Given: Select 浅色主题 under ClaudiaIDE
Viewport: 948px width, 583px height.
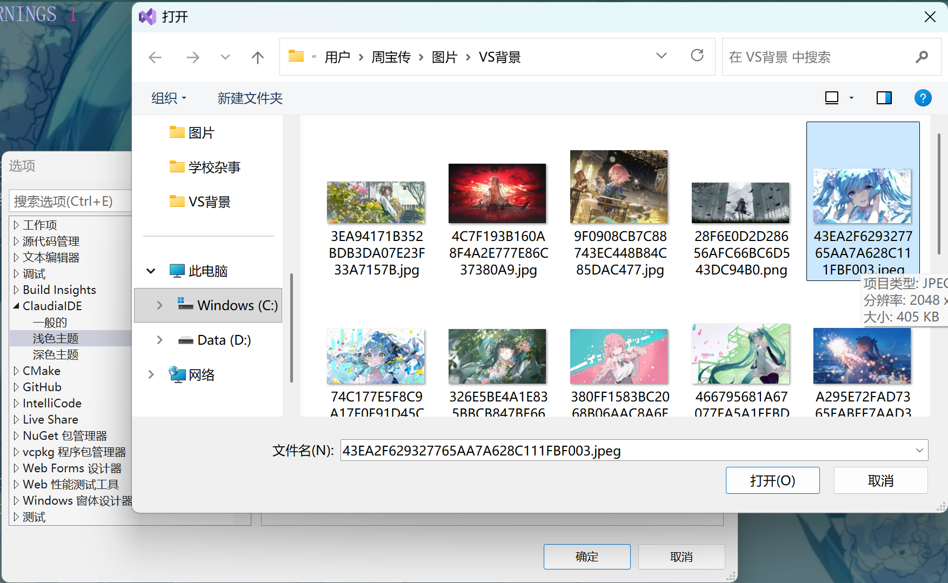Looking at the screenshot, I should point(56,338).
